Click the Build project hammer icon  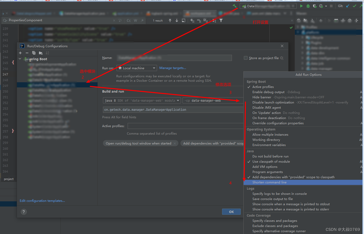tap(235, 6)
